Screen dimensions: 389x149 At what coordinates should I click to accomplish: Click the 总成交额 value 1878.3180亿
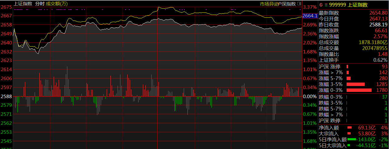(x=373, y=43)
